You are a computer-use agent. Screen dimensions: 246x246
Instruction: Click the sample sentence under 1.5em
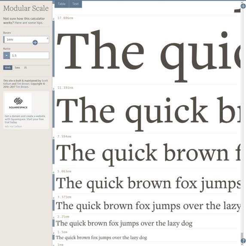coord(101,238)
